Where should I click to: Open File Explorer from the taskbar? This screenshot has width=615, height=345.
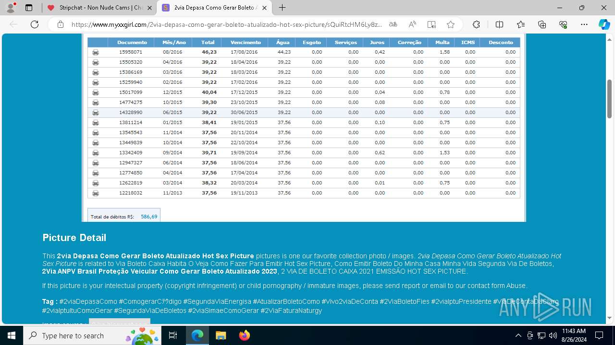pyautogui.click(x=221, y=335)
